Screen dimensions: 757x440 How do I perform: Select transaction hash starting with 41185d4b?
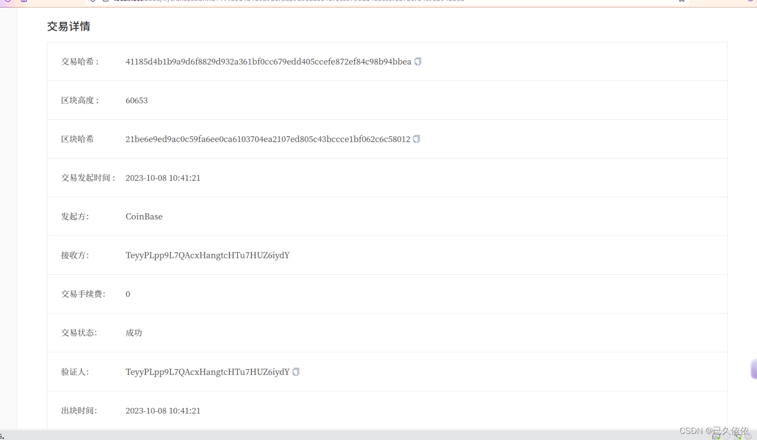[268, 62]
